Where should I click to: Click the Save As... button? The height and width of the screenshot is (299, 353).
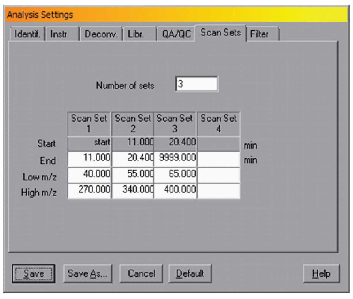point(88,273)
